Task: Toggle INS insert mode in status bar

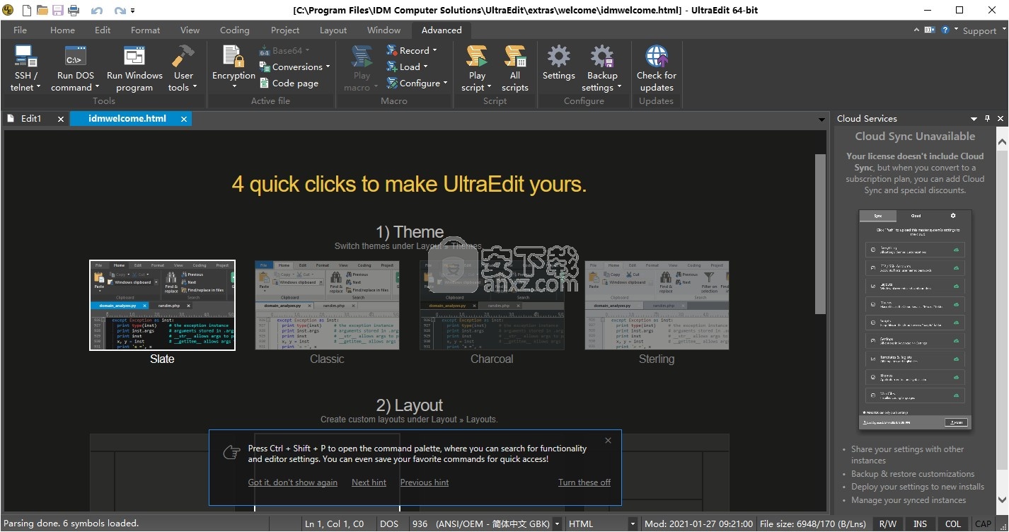Action: [920, 524]
